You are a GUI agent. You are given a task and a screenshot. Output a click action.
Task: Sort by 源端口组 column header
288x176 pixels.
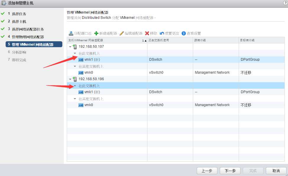tap(216, 40)
